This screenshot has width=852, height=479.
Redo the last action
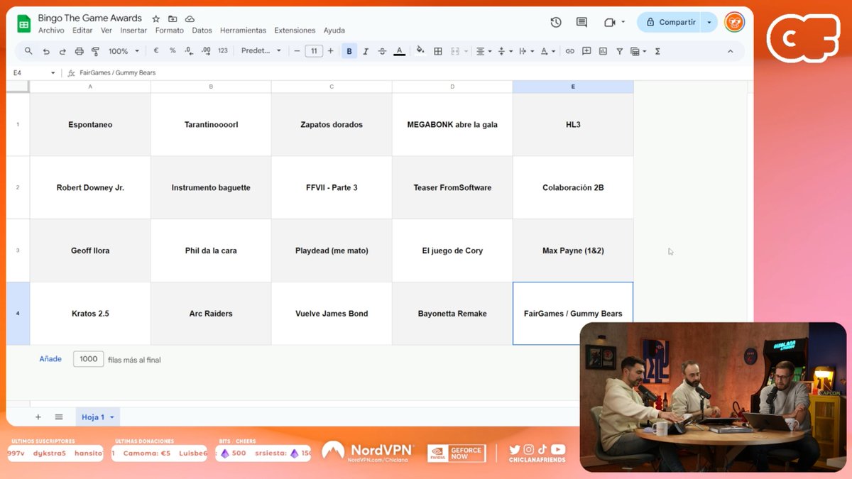[62, 51]
